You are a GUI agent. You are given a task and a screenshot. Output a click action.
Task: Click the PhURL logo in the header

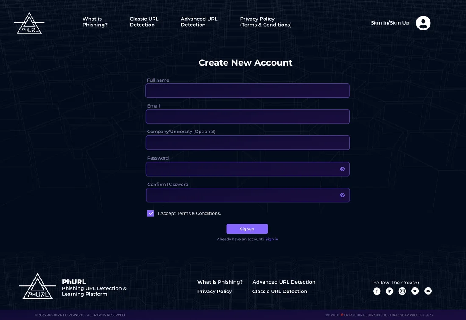tap(29, 23)
